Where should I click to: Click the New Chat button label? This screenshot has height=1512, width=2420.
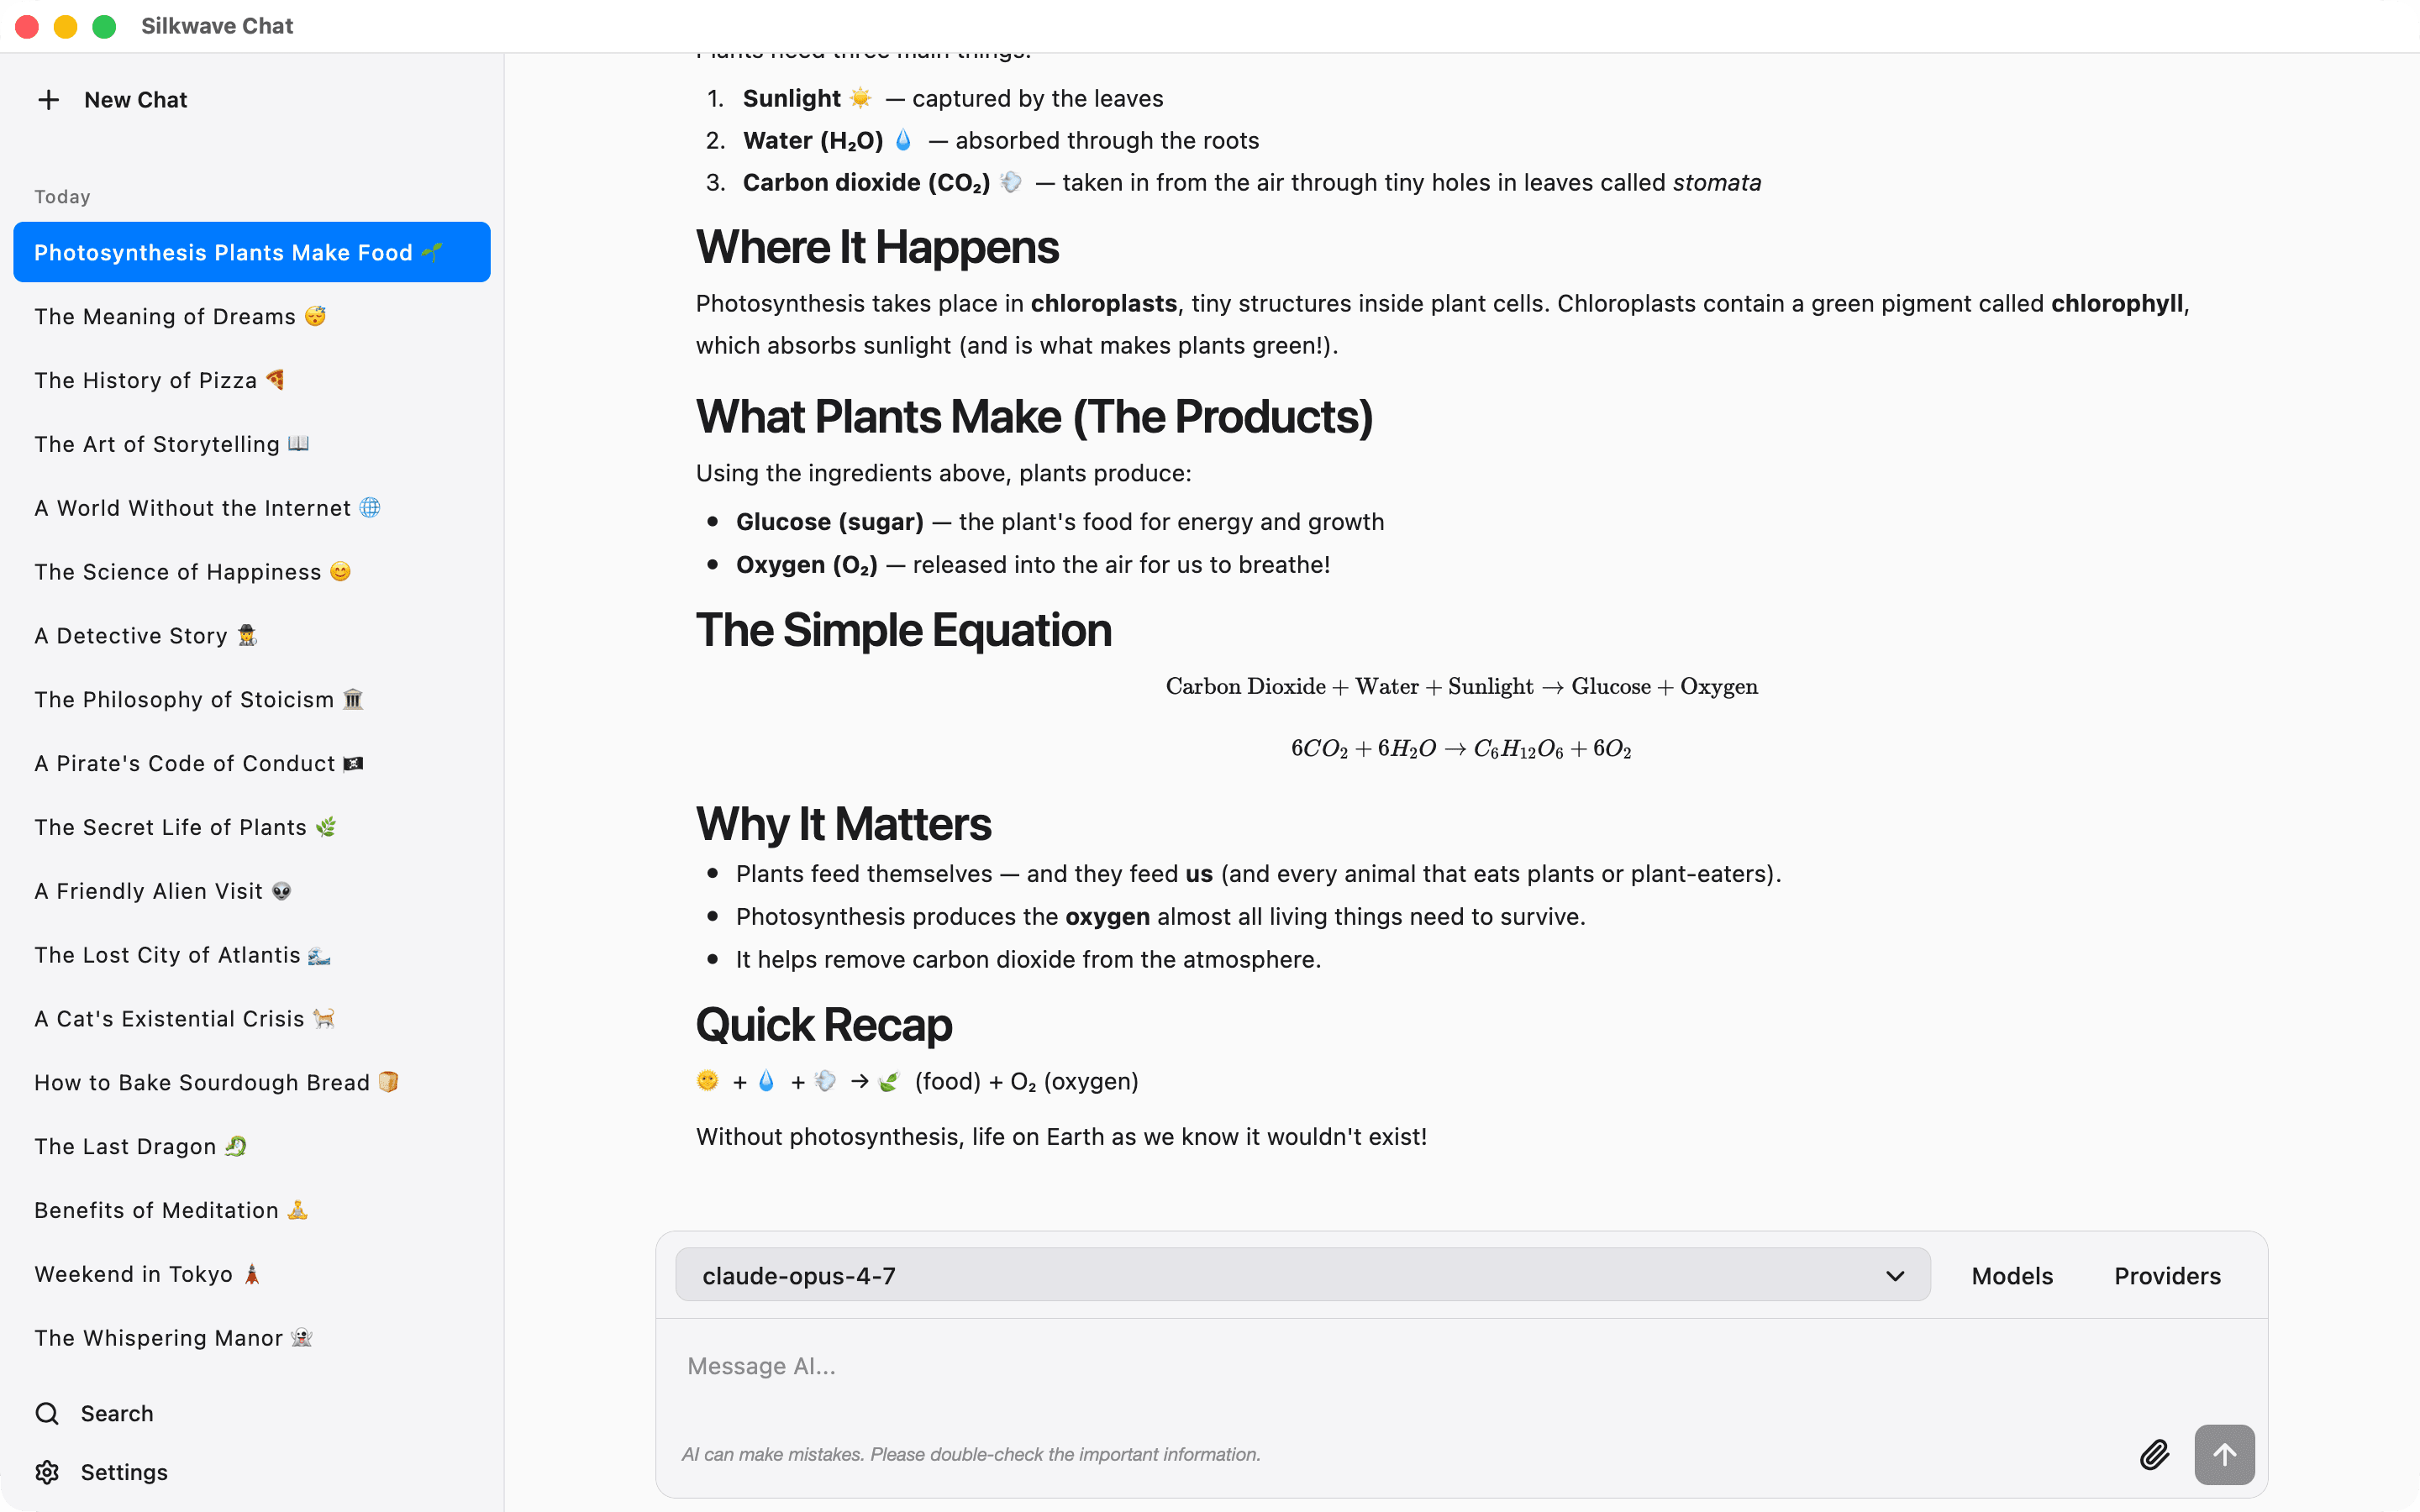click(136, 100)
